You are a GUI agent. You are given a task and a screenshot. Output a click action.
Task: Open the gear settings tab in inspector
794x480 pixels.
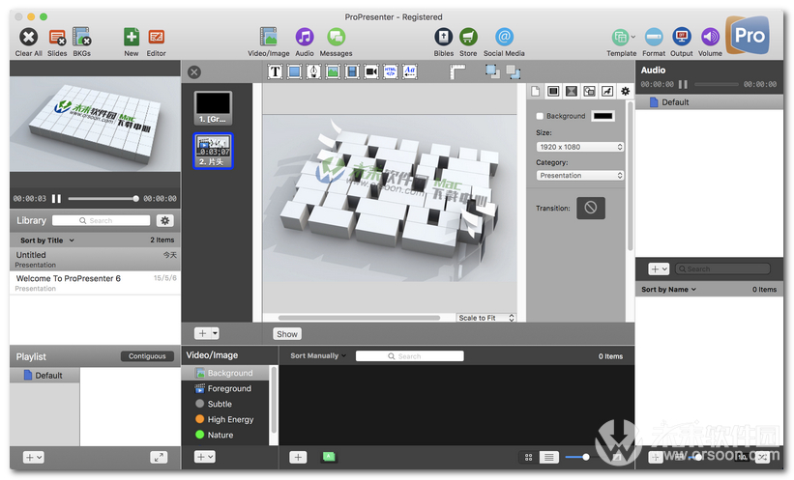(625, 91)
